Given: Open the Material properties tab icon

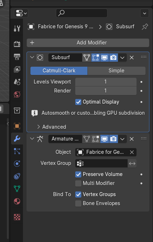Looking at the screenshot, I should click(x=17, y=201).
